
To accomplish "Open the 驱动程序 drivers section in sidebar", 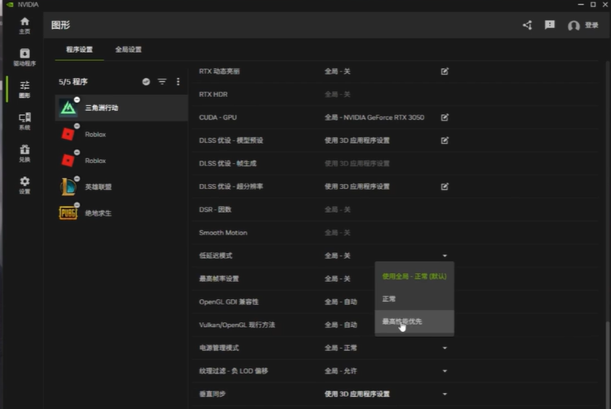I will click(25, 57).
